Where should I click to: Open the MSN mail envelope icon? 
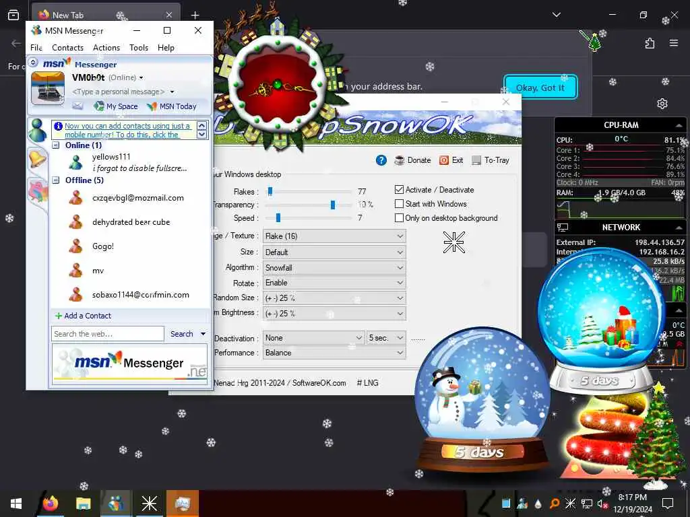click(77, 106)
